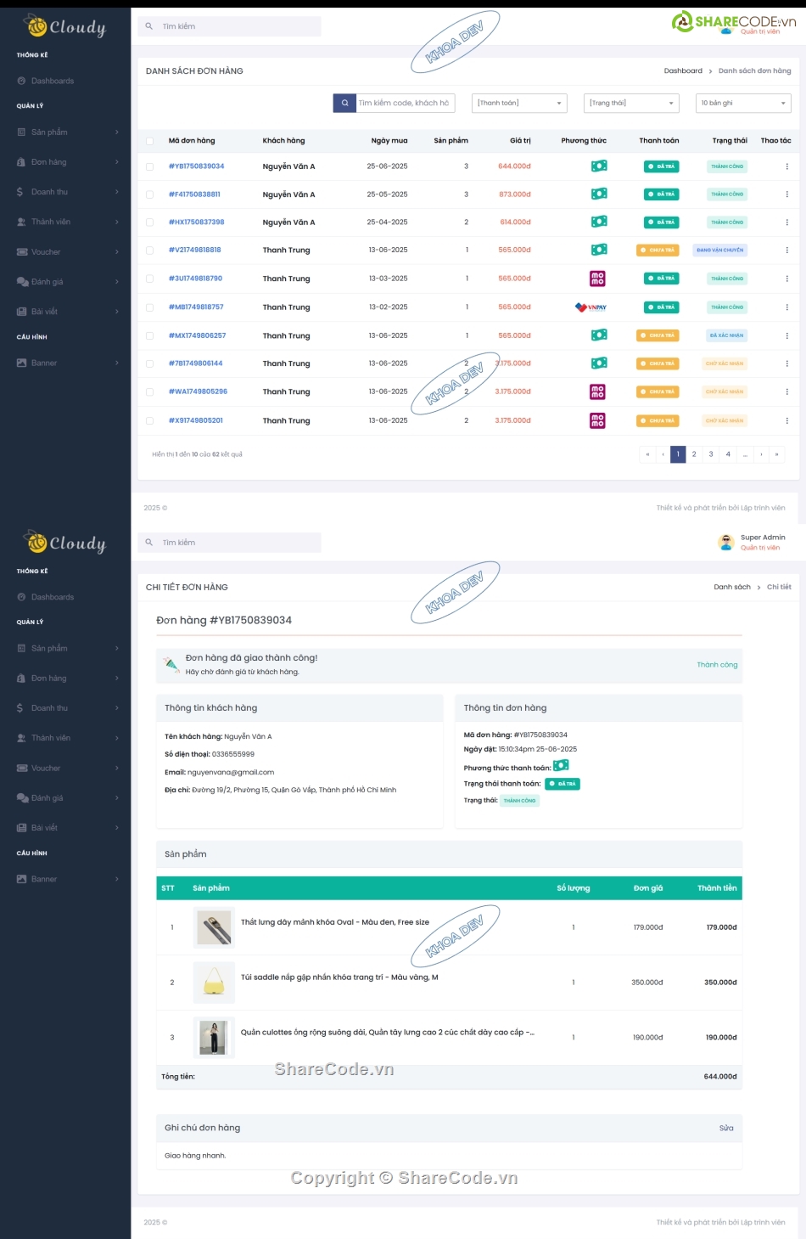Screen dimensions: 806x1239
Task: Open three-dot menu for order #V21749818818
Action: (x=786, y=251)
